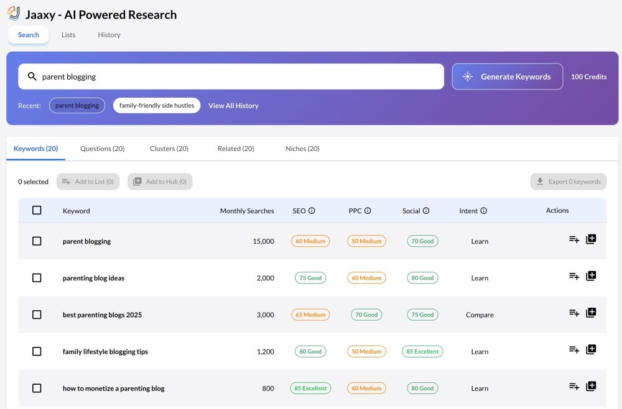622x409 pixels.
Task: Check the select-all checkbox in the table header
Action: pos(37,210)
